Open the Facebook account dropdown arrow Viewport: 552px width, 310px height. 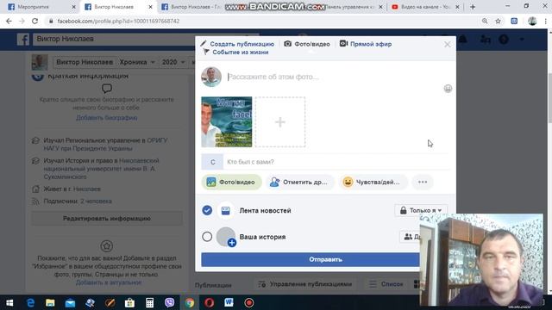point(522,39)
